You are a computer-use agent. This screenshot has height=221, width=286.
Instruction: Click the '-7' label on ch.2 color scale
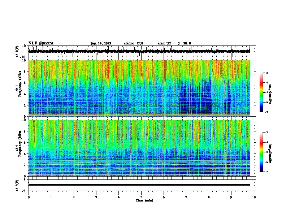point(266,172)
